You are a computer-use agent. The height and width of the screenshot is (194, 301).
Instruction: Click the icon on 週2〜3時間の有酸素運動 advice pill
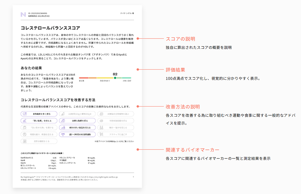point(63,134)
